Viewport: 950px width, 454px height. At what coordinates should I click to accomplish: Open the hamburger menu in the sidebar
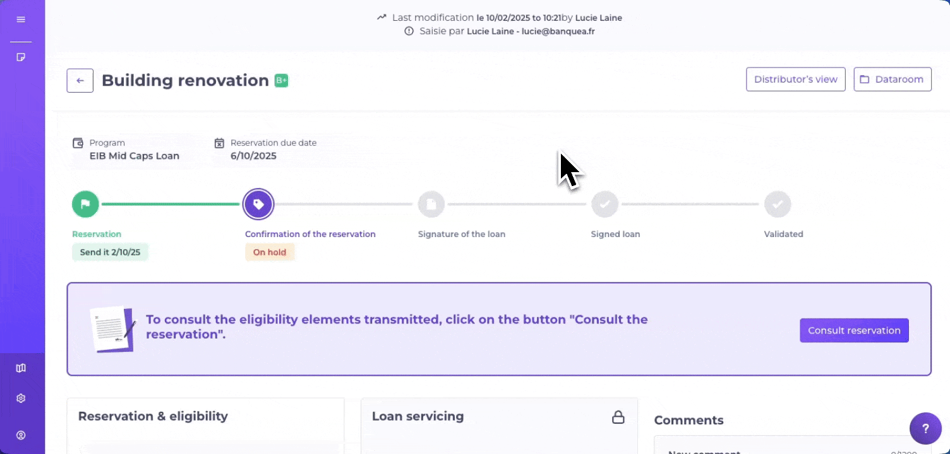(21, 20)
